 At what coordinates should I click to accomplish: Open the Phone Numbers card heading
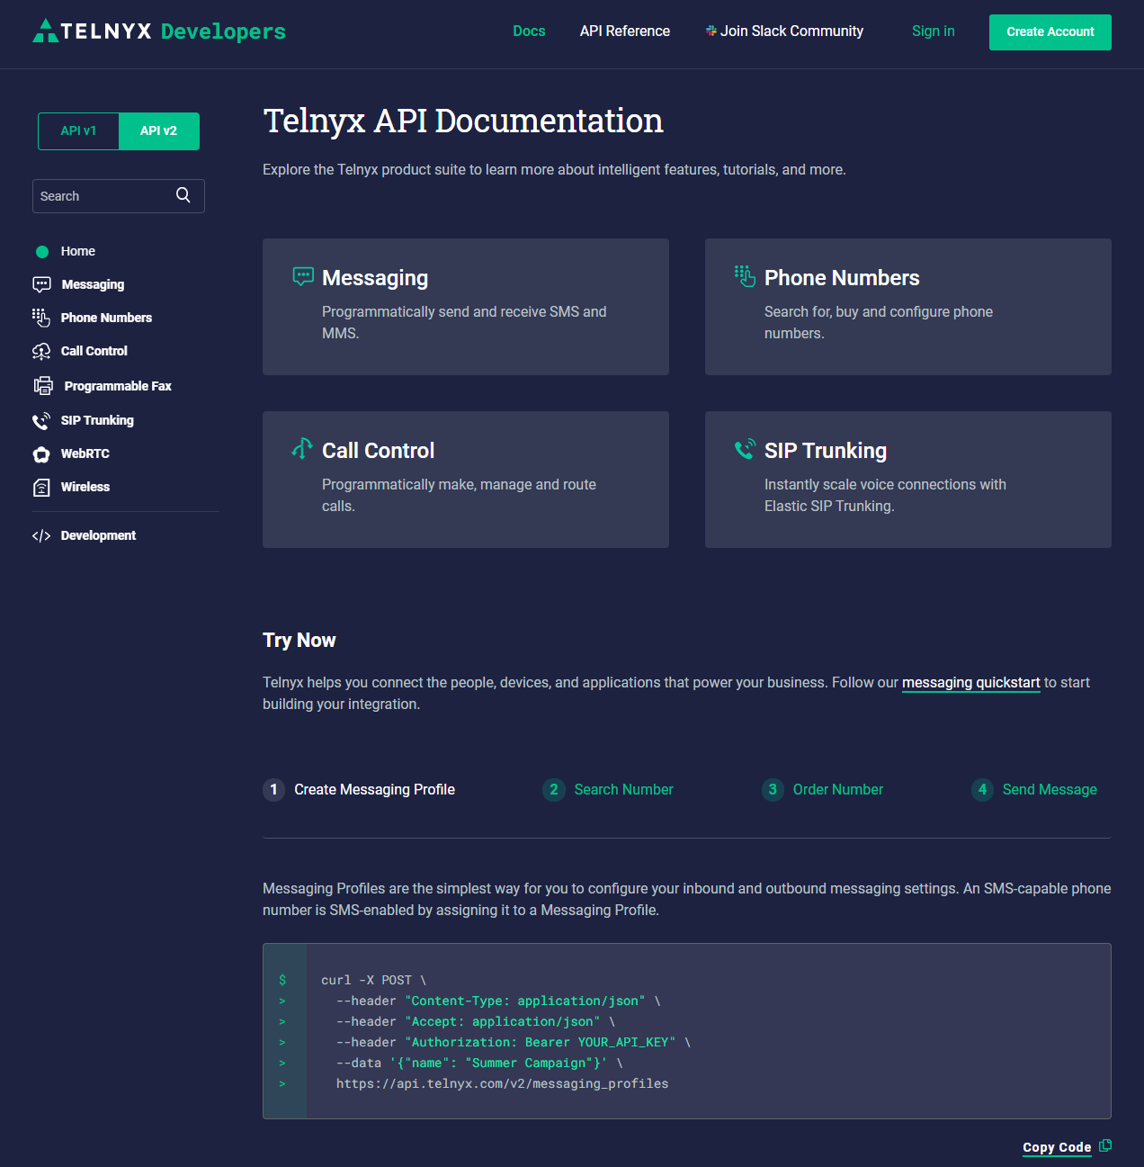(842, 278)
